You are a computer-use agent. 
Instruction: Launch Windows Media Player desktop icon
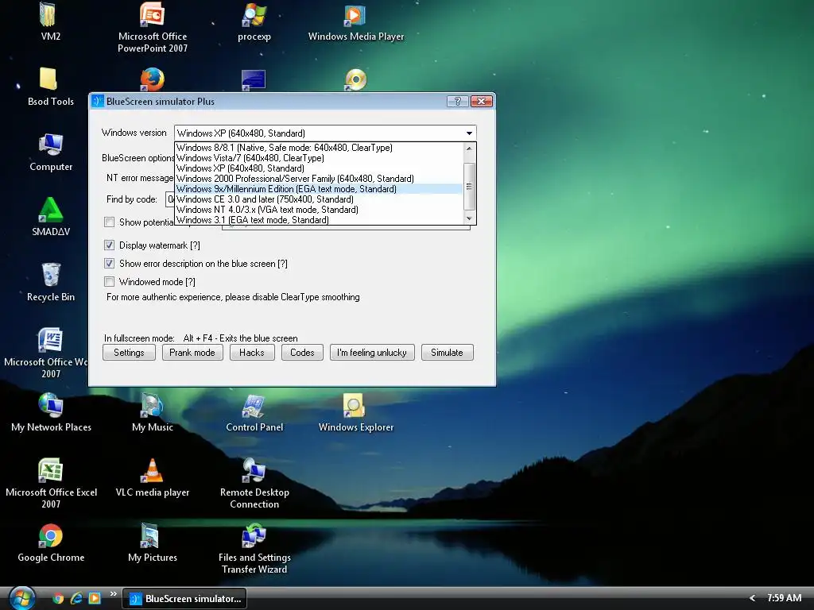(x=355, y=21)
